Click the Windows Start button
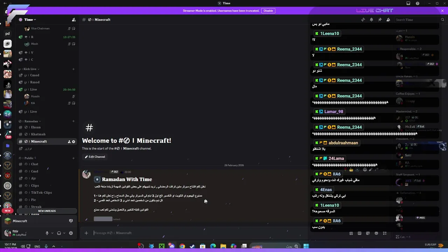The width and height of the screenshot is (448, 252). [x=306, y=246]
